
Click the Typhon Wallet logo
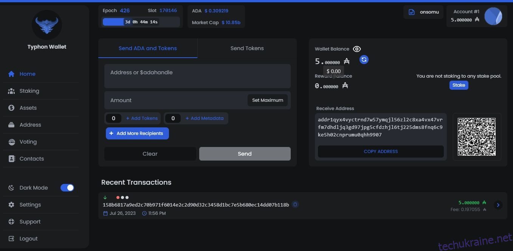(47, 25)
